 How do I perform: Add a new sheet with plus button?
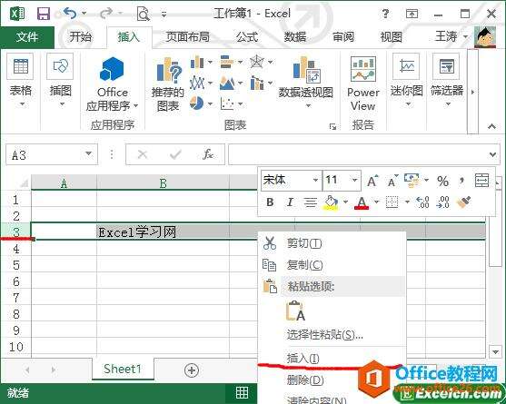[x=192, y=370]
